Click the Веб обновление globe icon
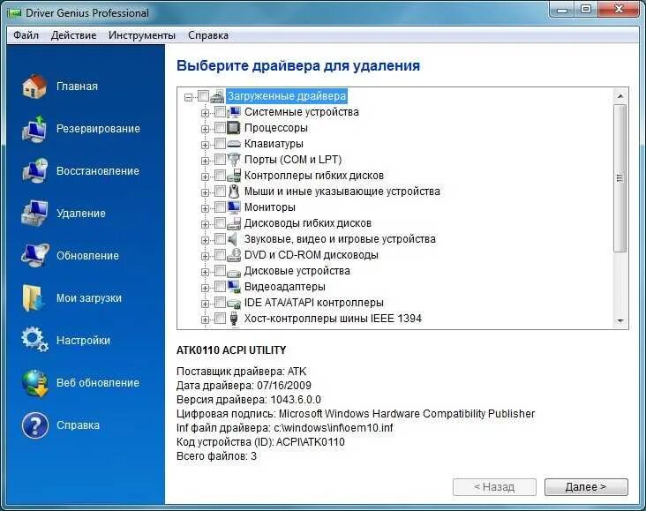Viewport: 646px width, 511px height. [x=35, y=383]
